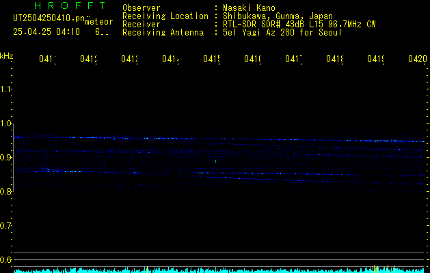Viewport: 430px width, 273px height.
Task: Click the 0419 time marker
Action: pos(376,59)
